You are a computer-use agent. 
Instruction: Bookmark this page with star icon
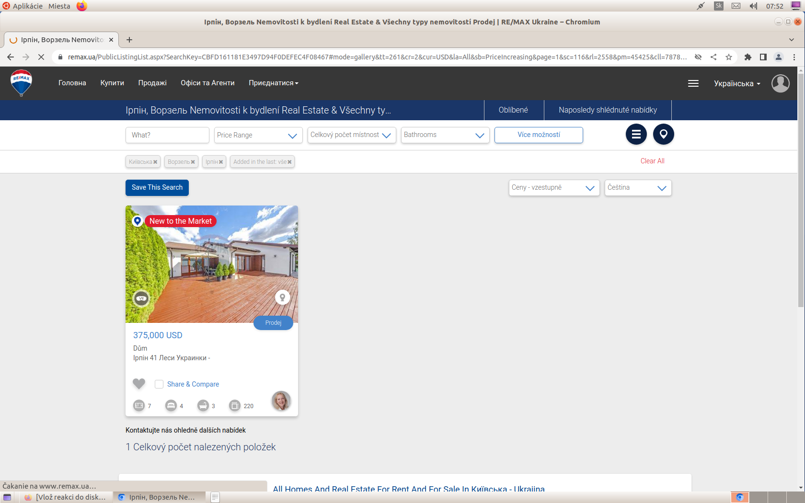pos(729,57)
